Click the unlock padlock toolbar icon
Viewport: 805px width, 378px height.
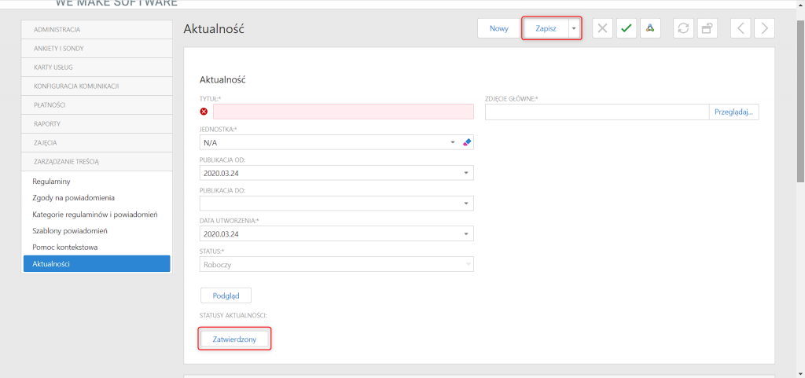[707, 29]
